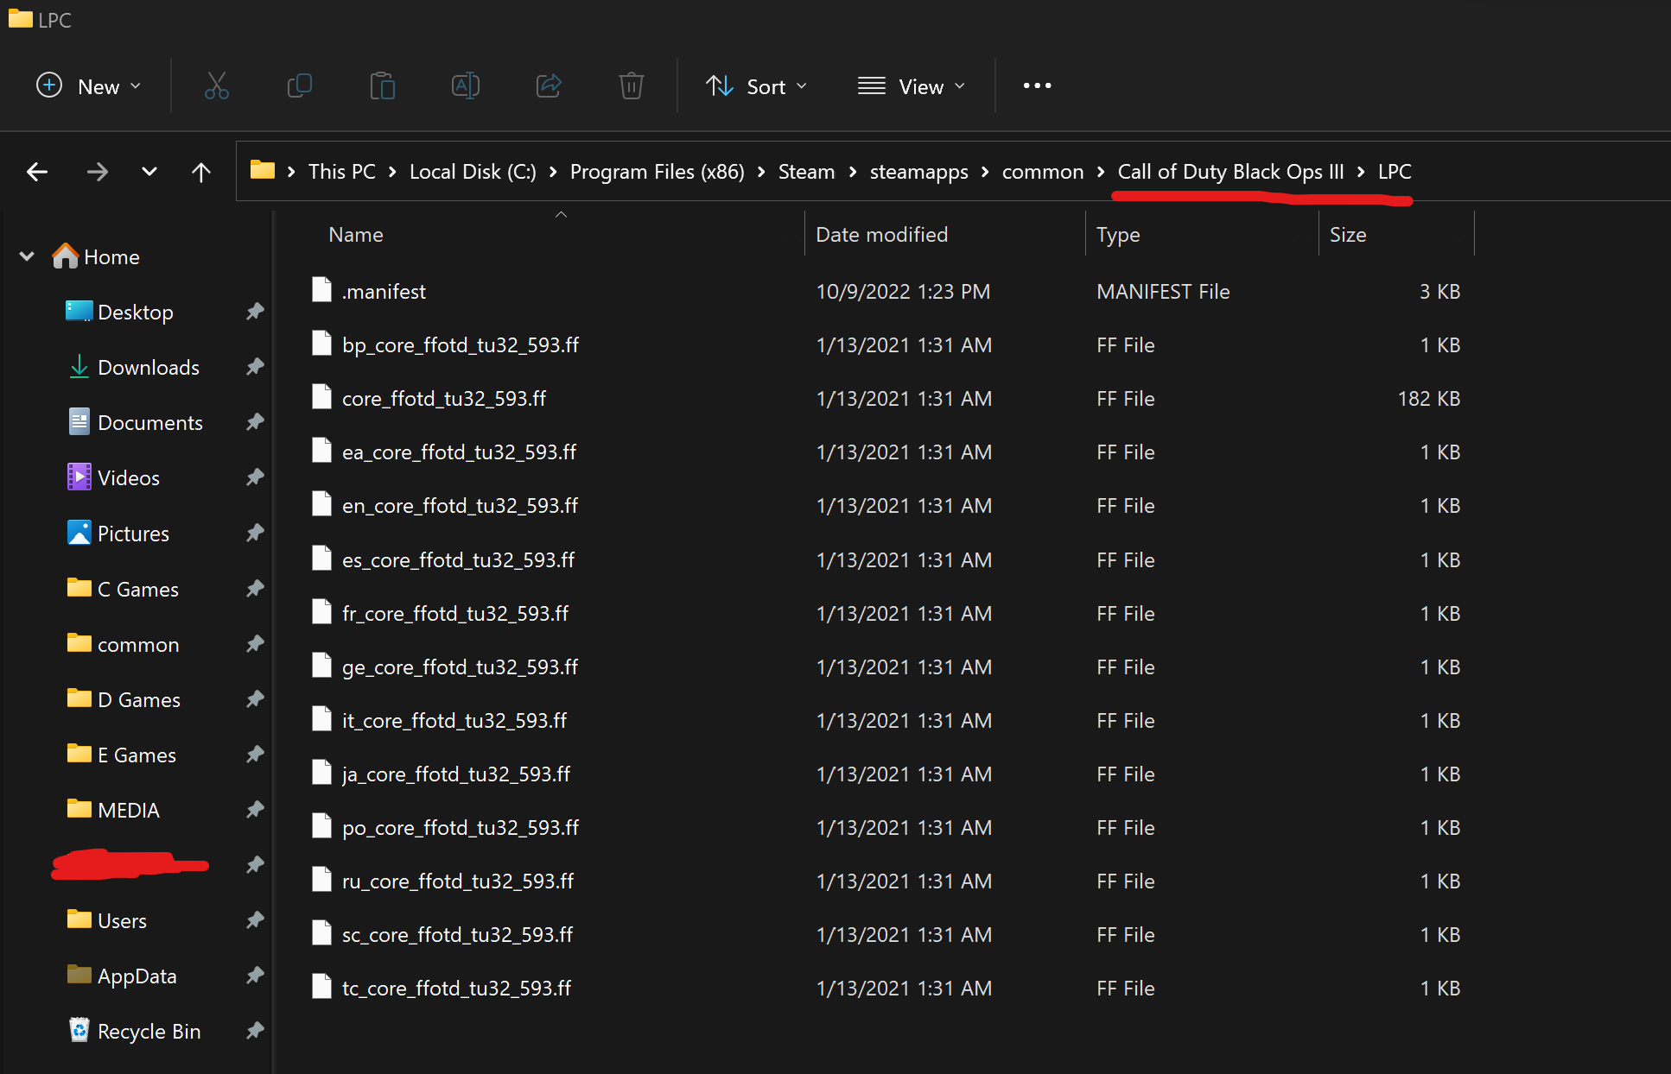Click steamapps in the address path

(918, 172)
